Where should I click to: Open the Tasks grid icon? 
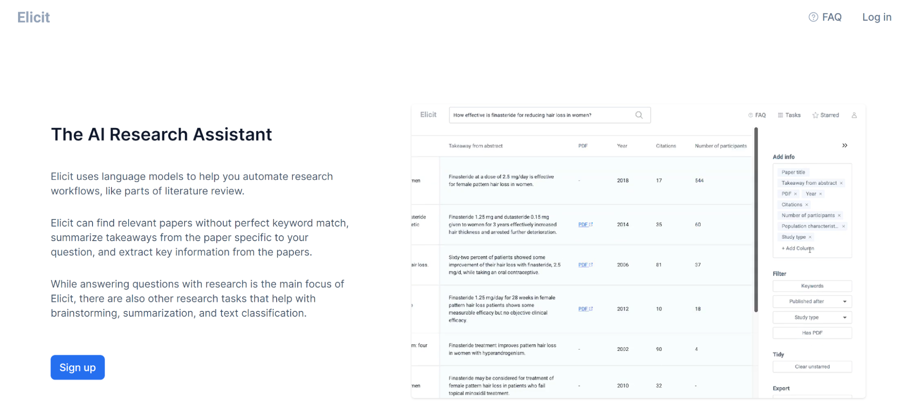(x=780, y=115)
